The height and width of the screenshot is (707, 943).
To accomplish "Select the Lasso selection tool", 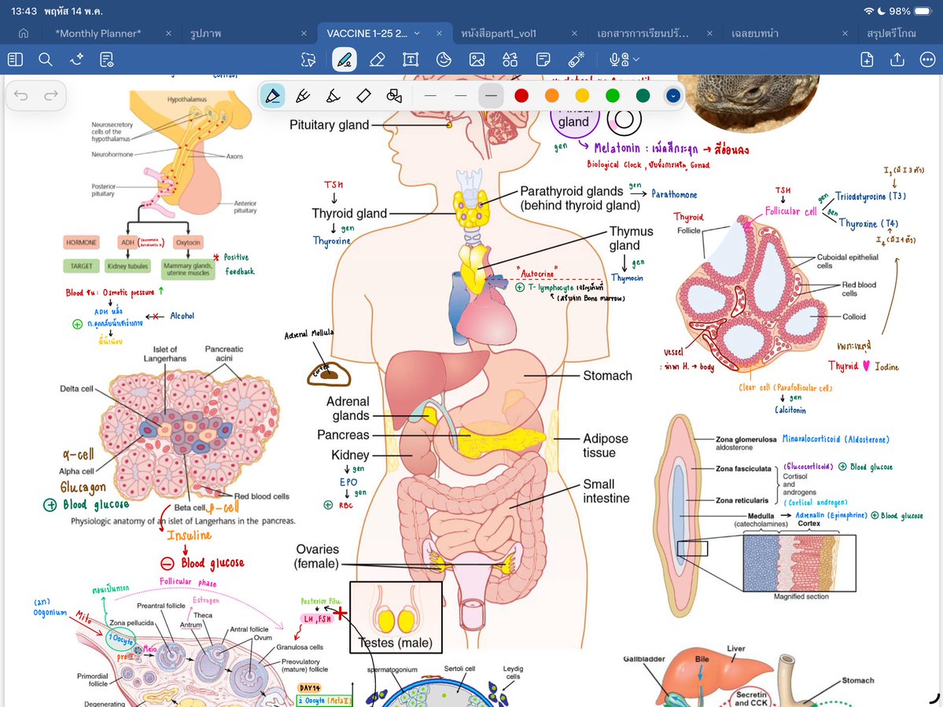I will tap(308, 60).
